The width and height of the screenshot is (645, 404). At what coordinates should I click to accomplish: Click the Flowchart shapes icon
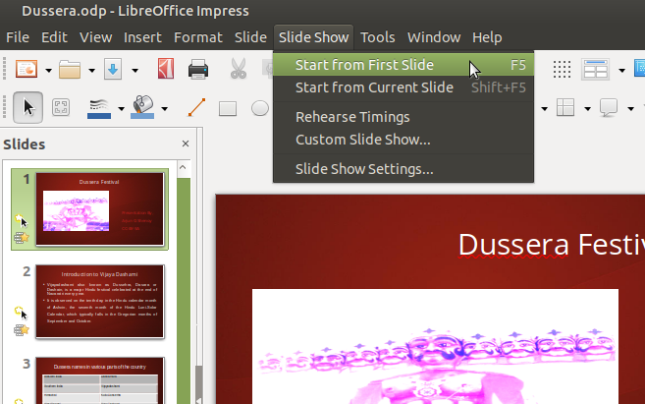pyautogui.click(x=565, y=107)
